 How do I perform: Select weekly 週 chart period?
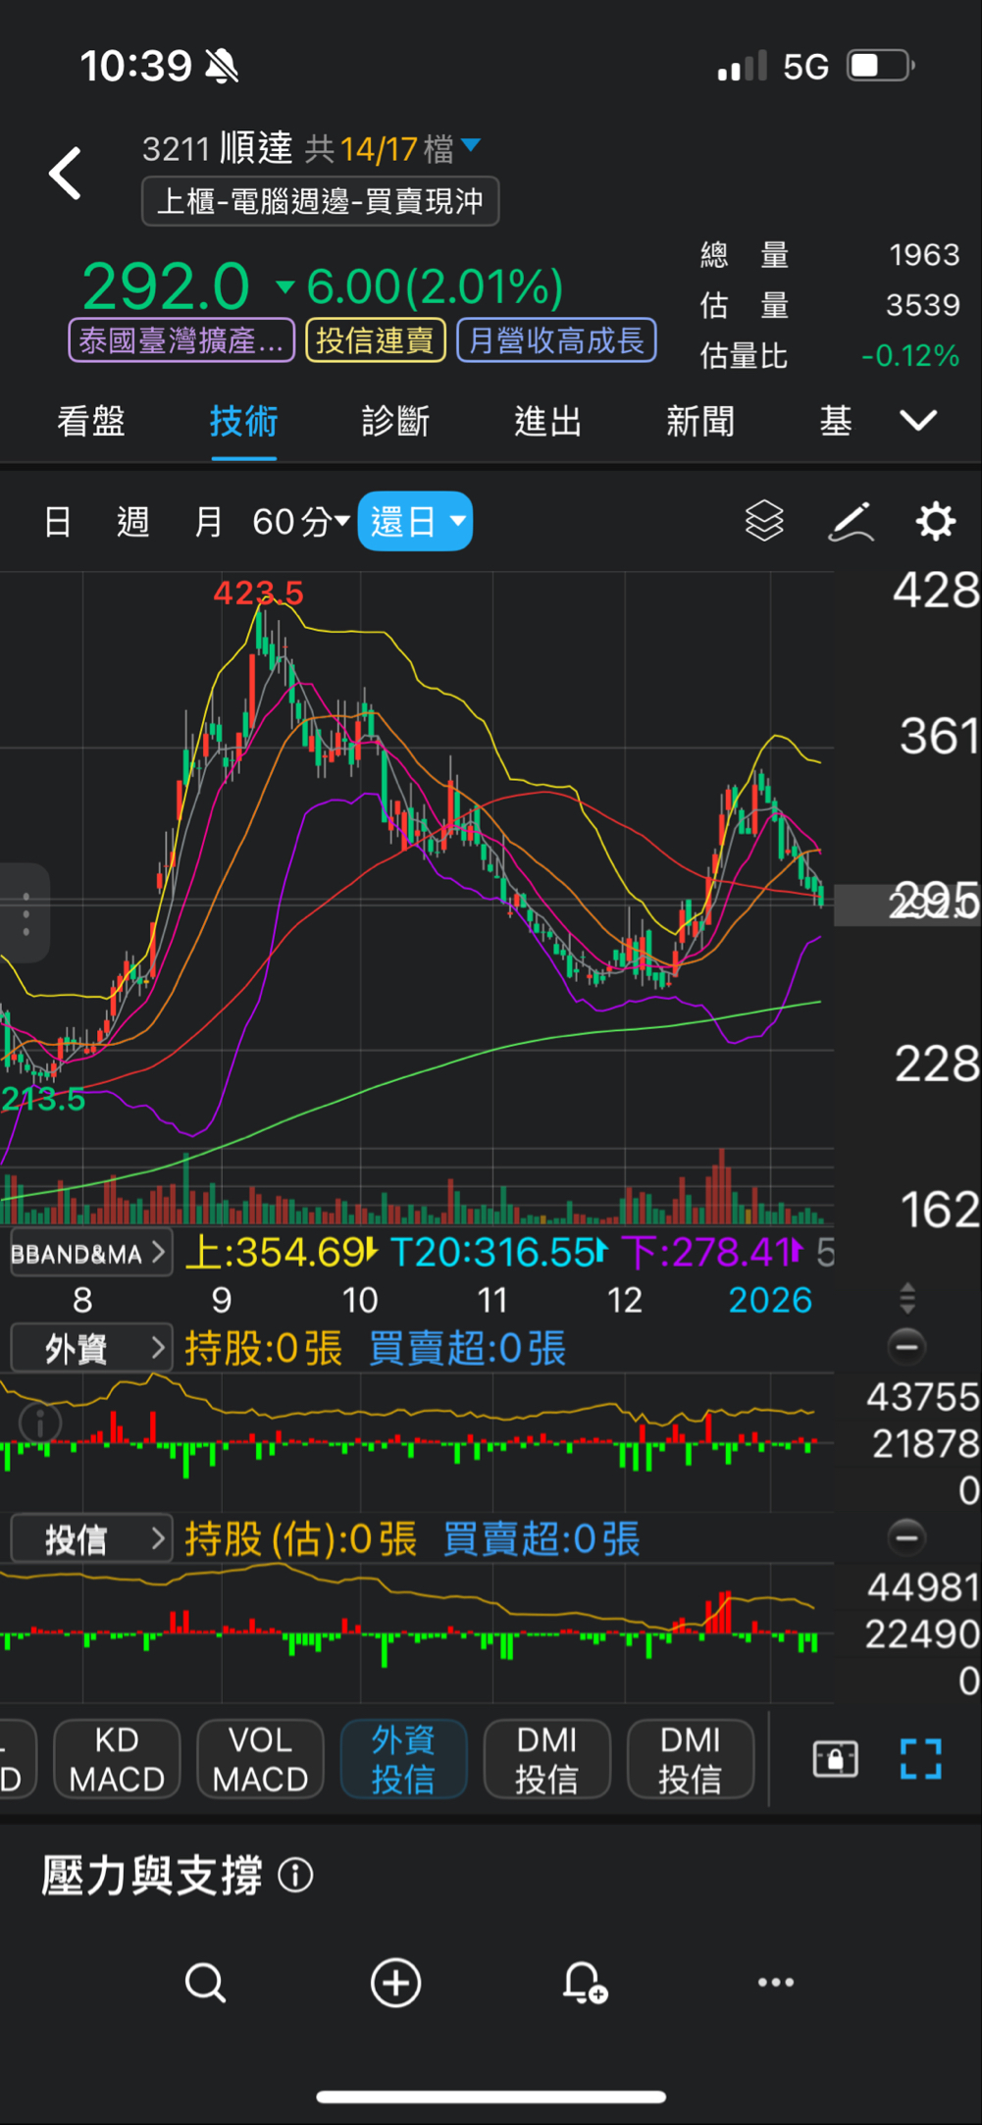tap(132, 521)
